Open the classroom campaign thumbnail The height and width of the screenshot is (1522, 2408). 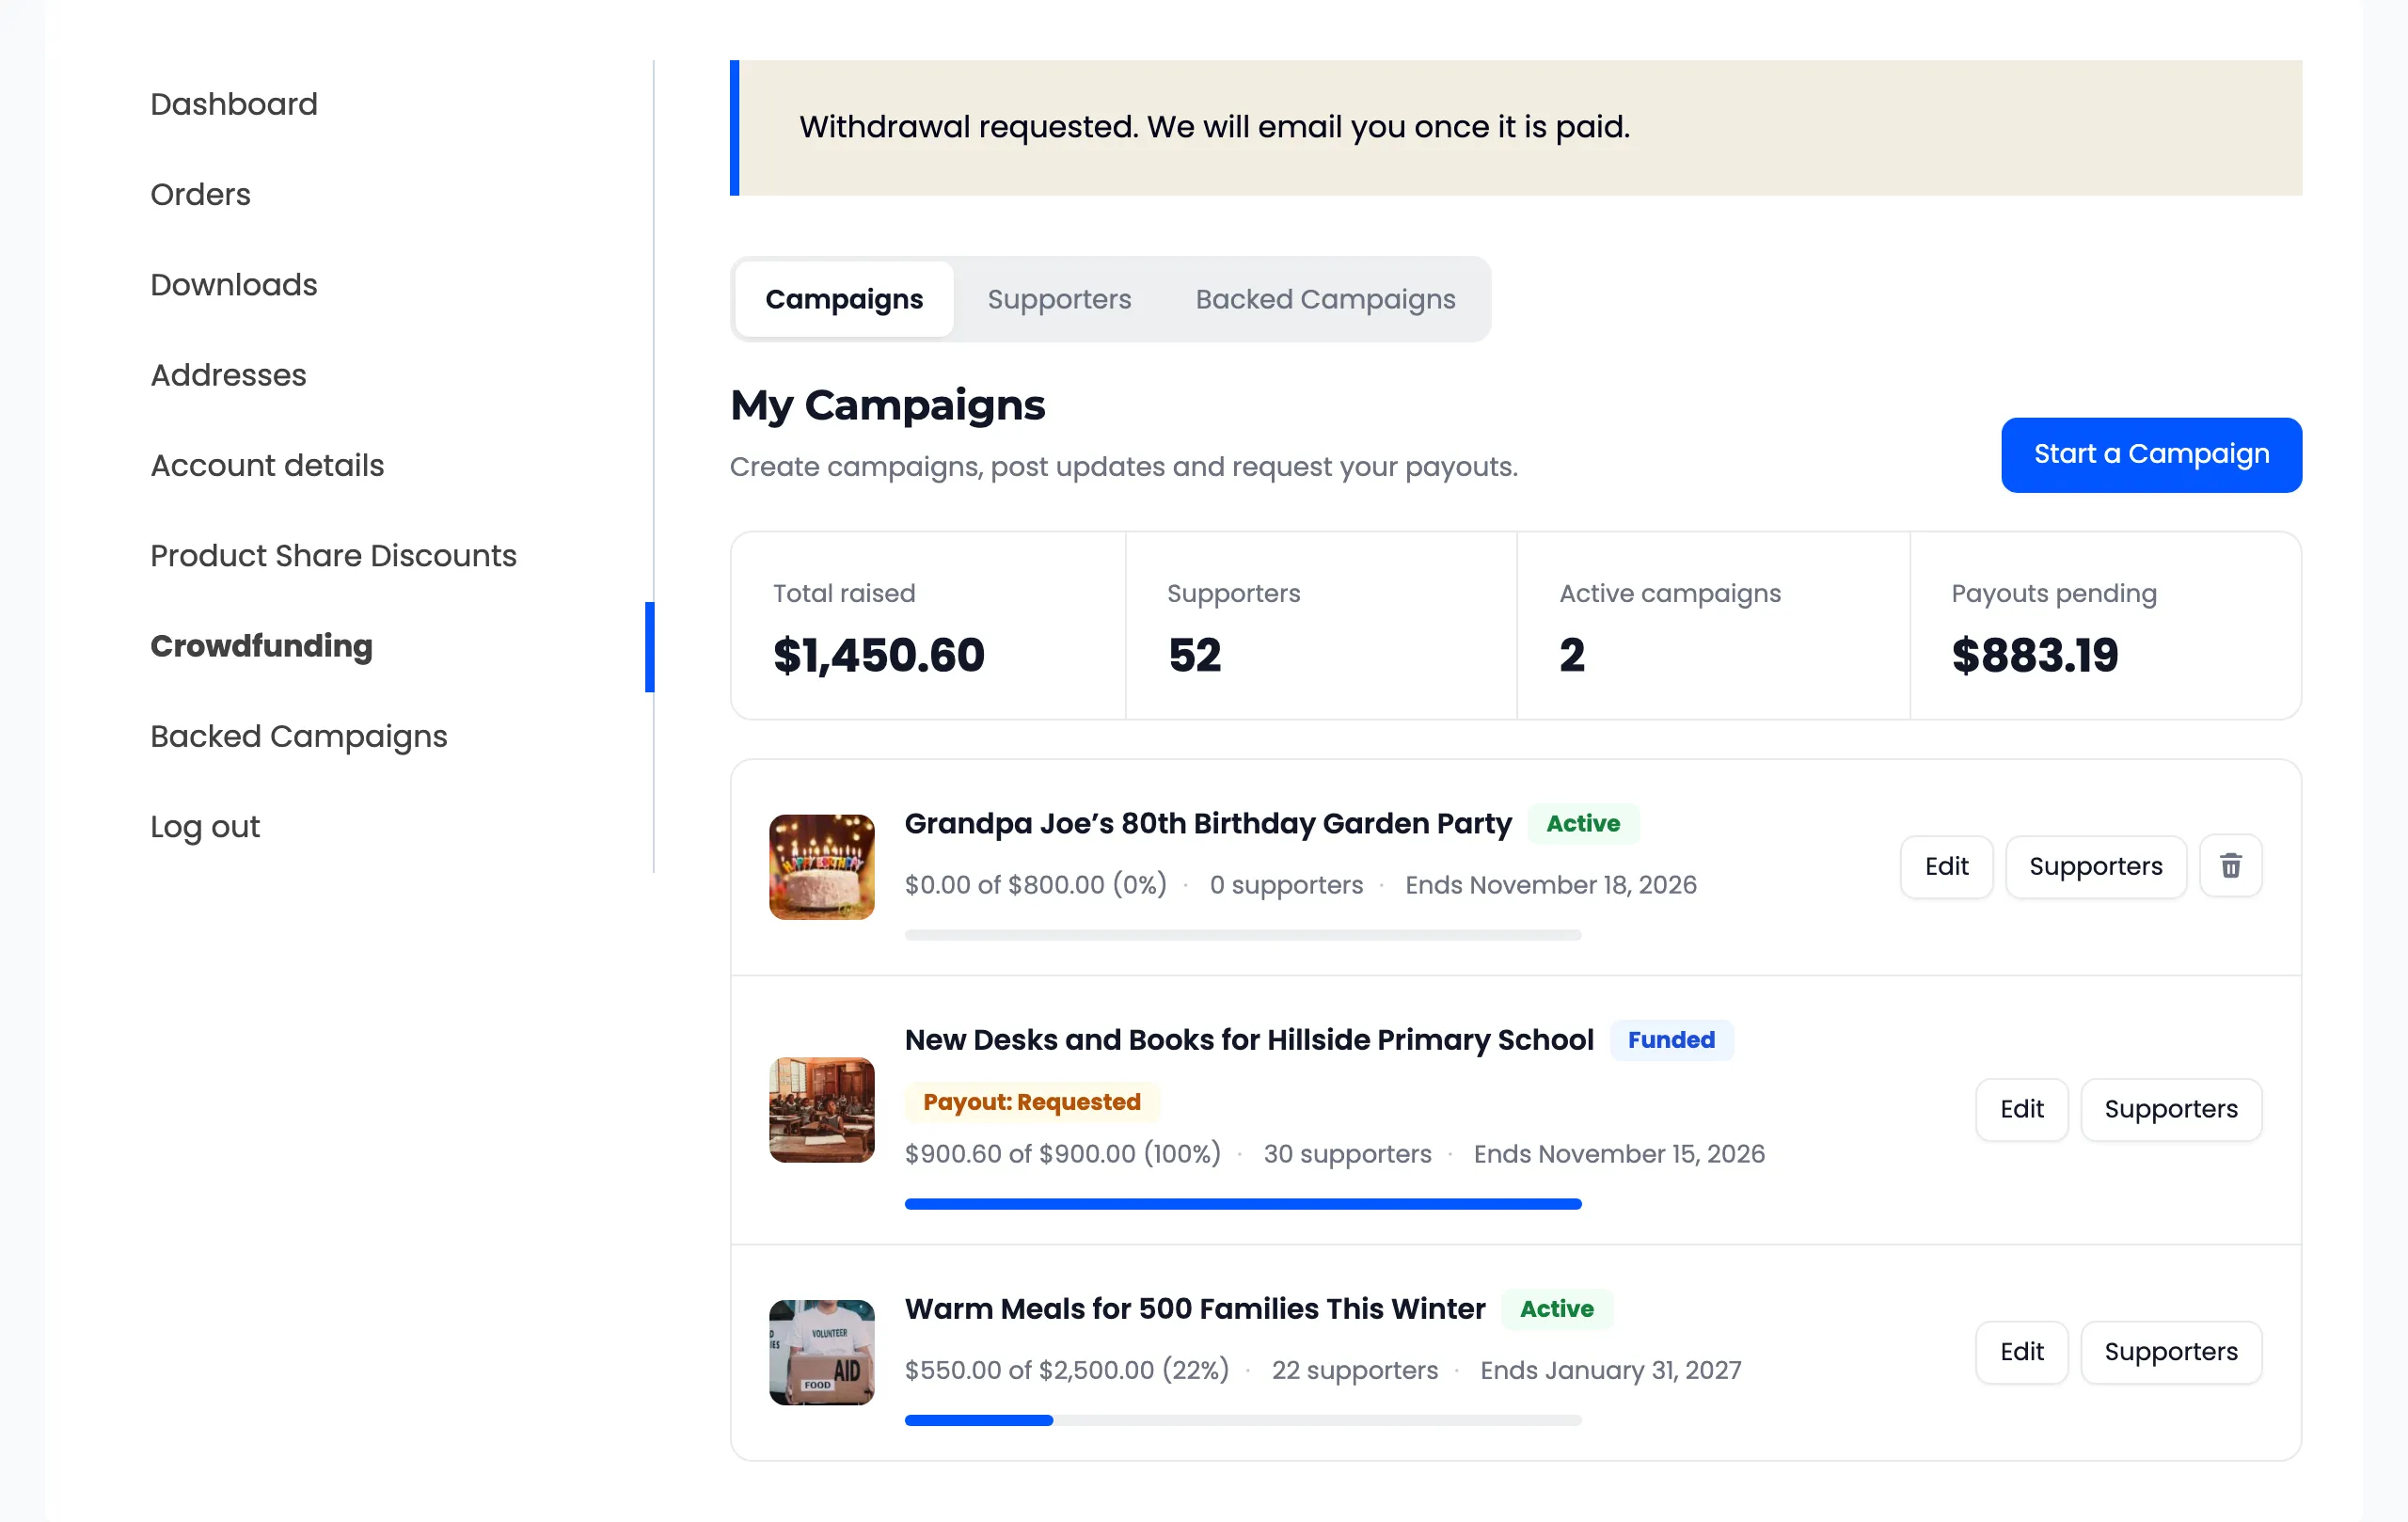821,1110
